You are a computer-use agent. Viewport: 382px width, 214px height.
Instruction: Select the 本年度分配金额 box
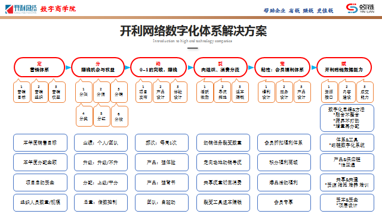pyautogui.click(x=40, y=162)
